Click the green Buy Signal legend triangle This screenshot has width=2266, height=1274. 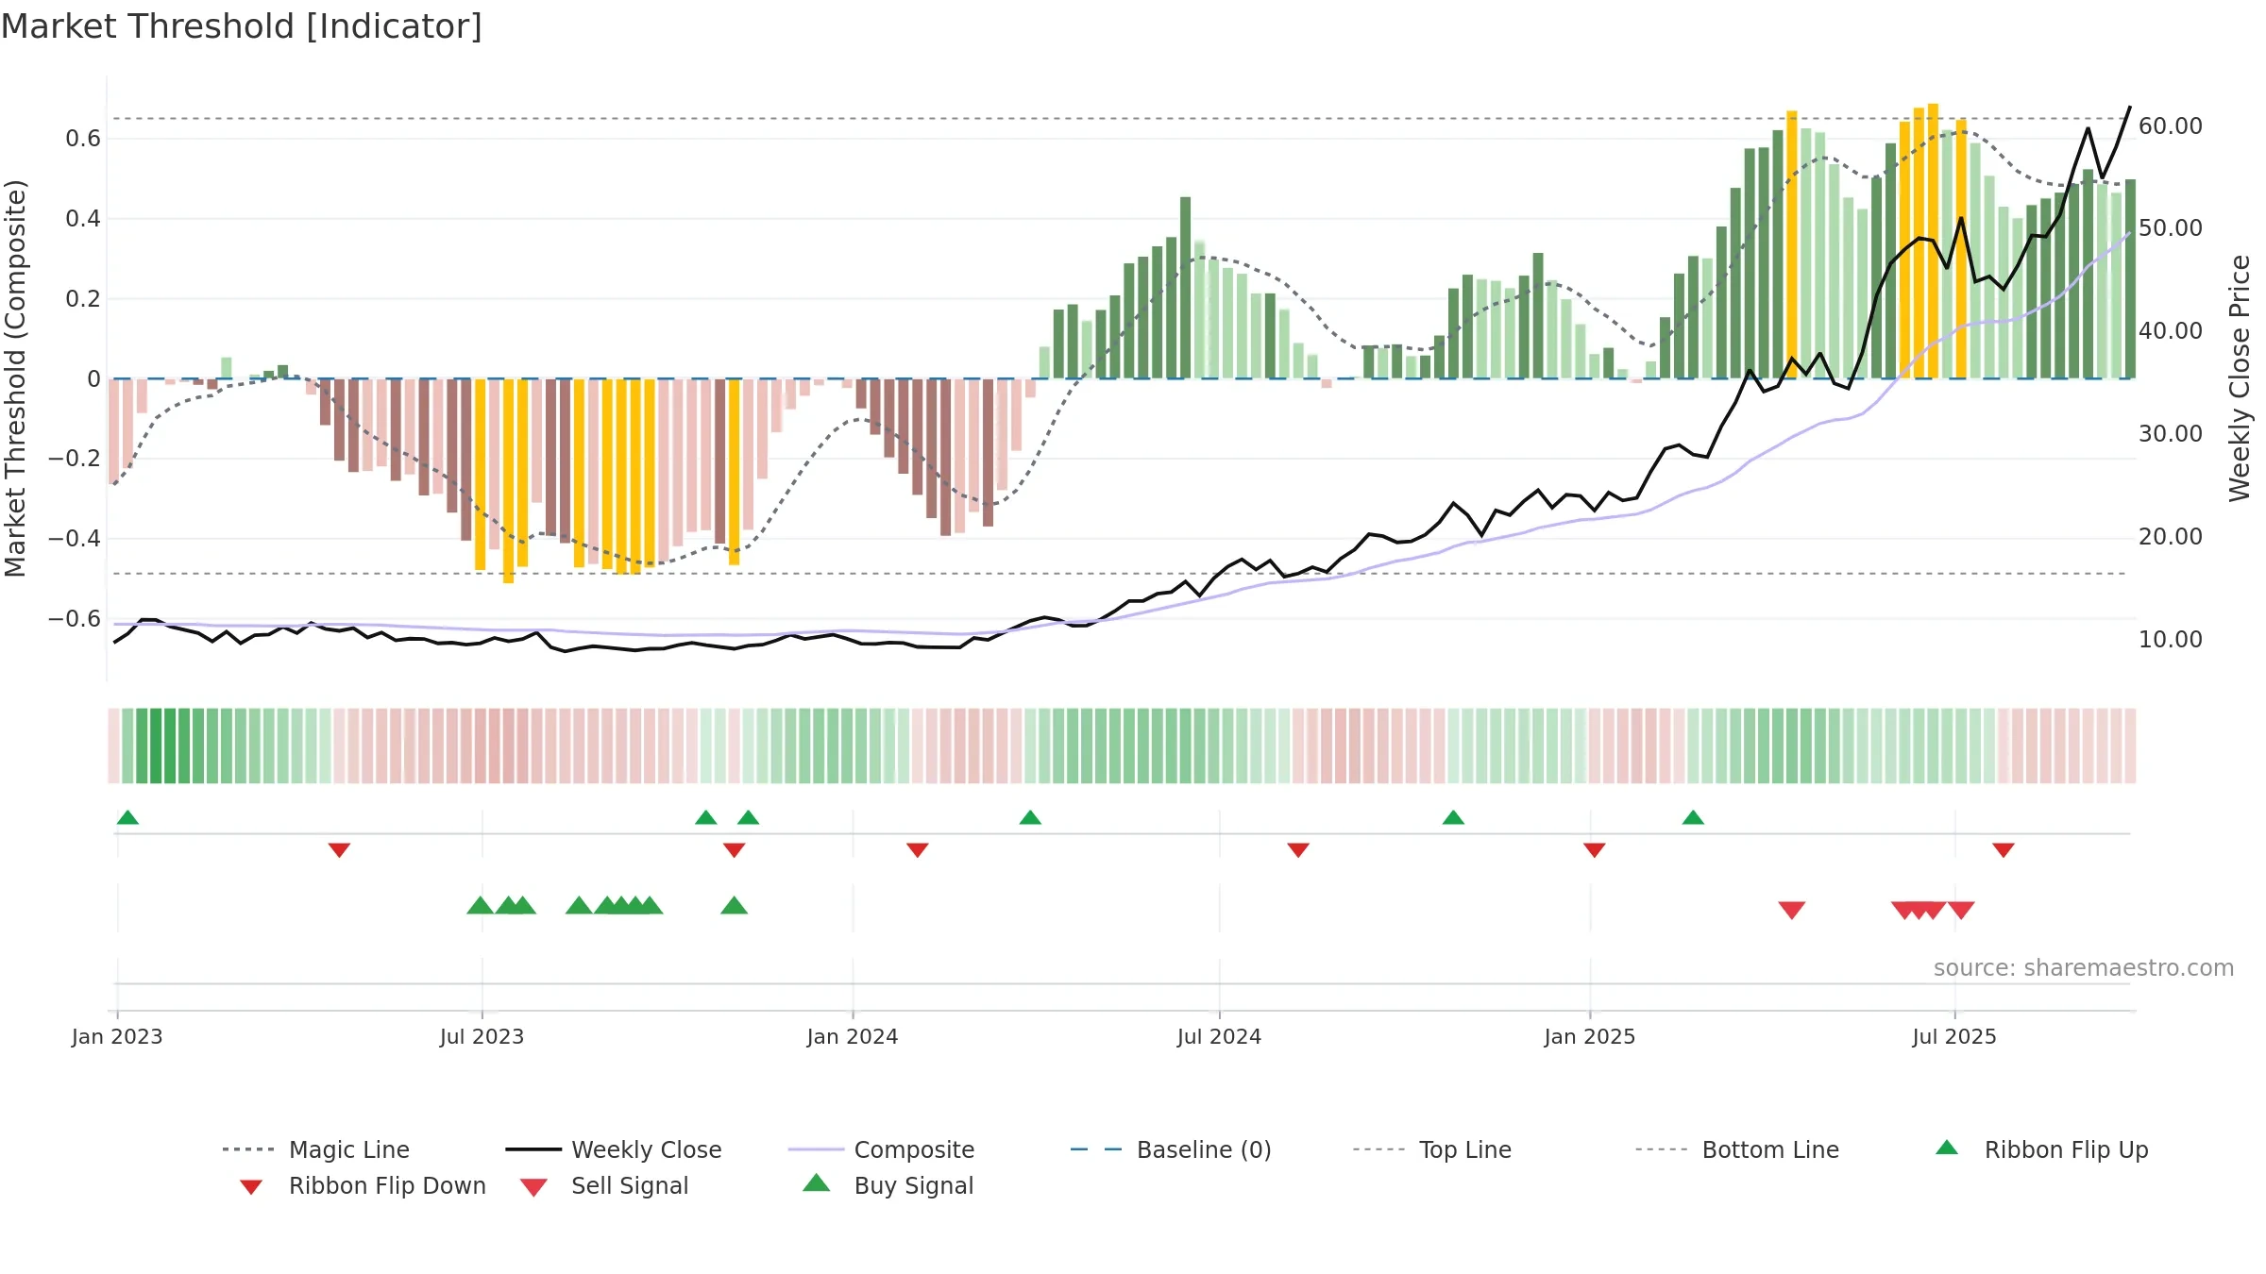point(817,1182)
